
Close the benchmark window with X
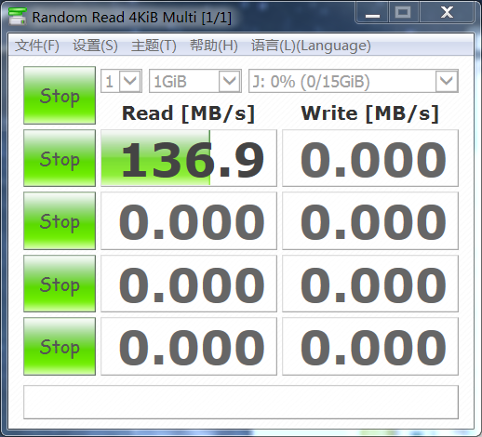click(x=447, y=13)
